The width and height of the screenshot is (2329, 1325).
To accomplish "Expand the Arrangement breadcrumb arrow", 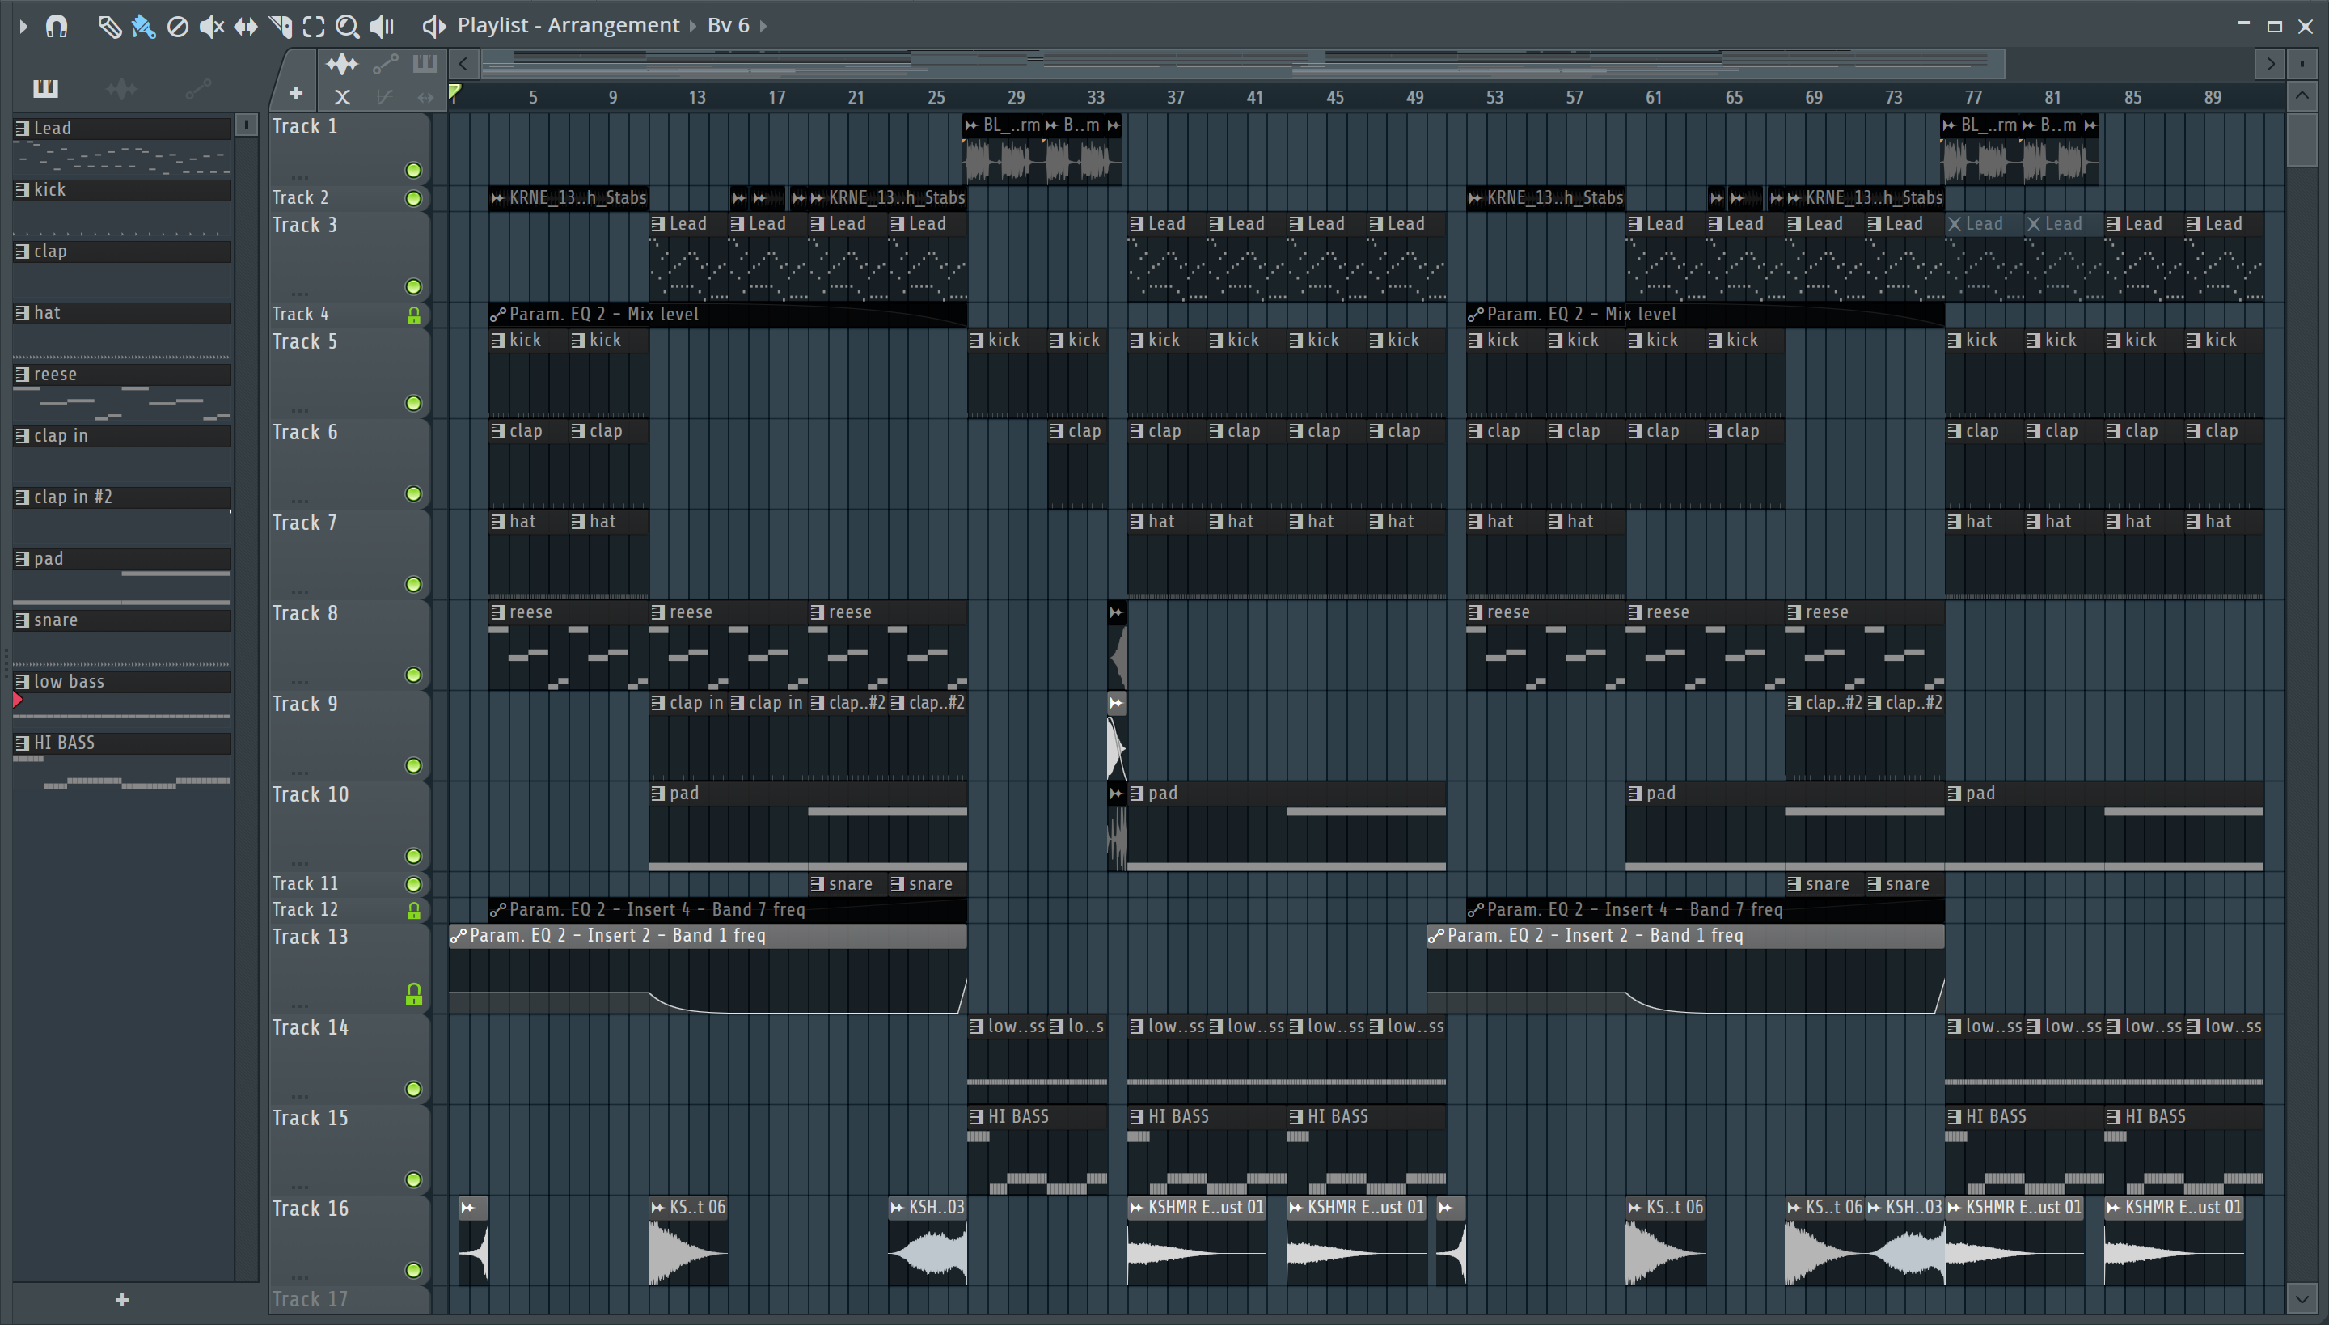I will [x=693, y=26].
